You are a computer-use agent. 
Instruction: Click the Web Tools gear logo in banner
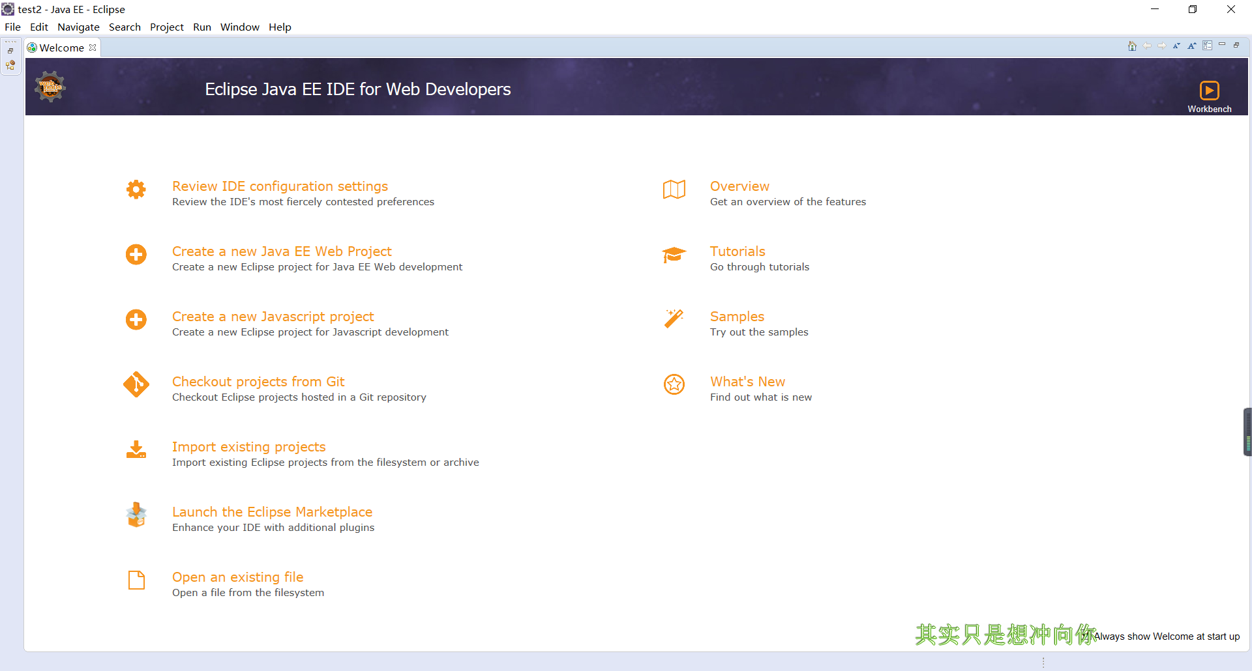coord(50,87)
